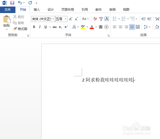This screenshot has width=160, height=139.
Task: Open font color dropdown arrow
Action: pos(96,27)
